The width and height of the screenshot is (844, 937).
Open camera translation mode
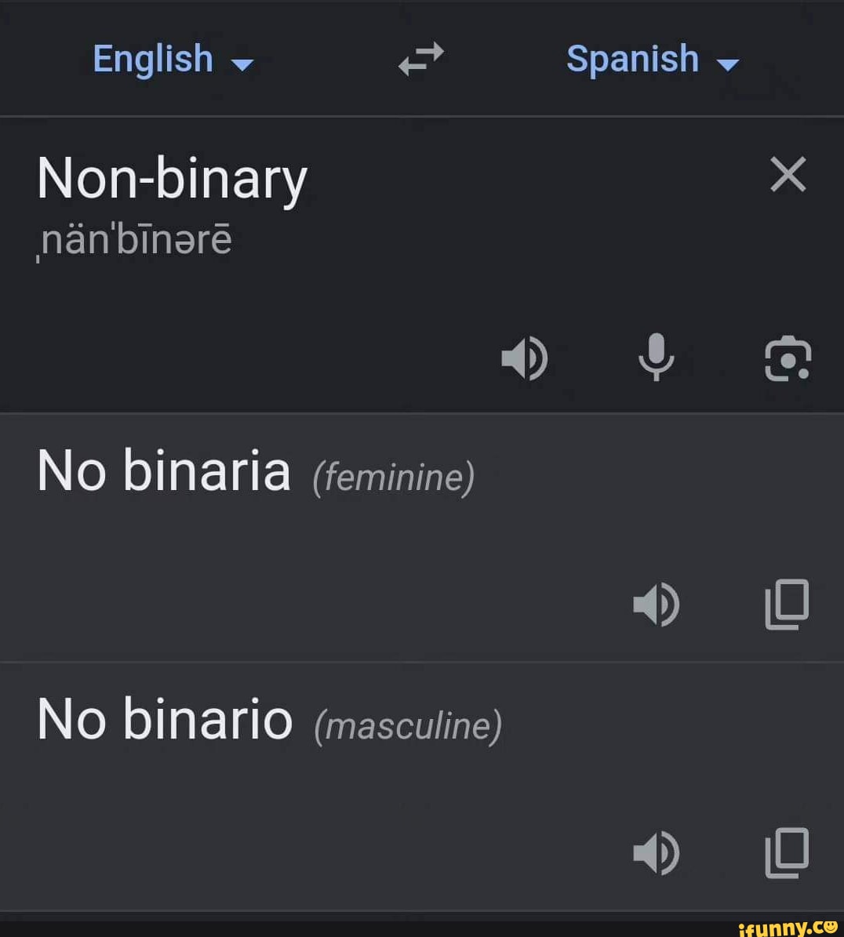coord(788,359)
